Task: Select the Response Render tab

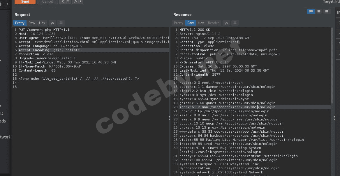Action: [213, 23]
